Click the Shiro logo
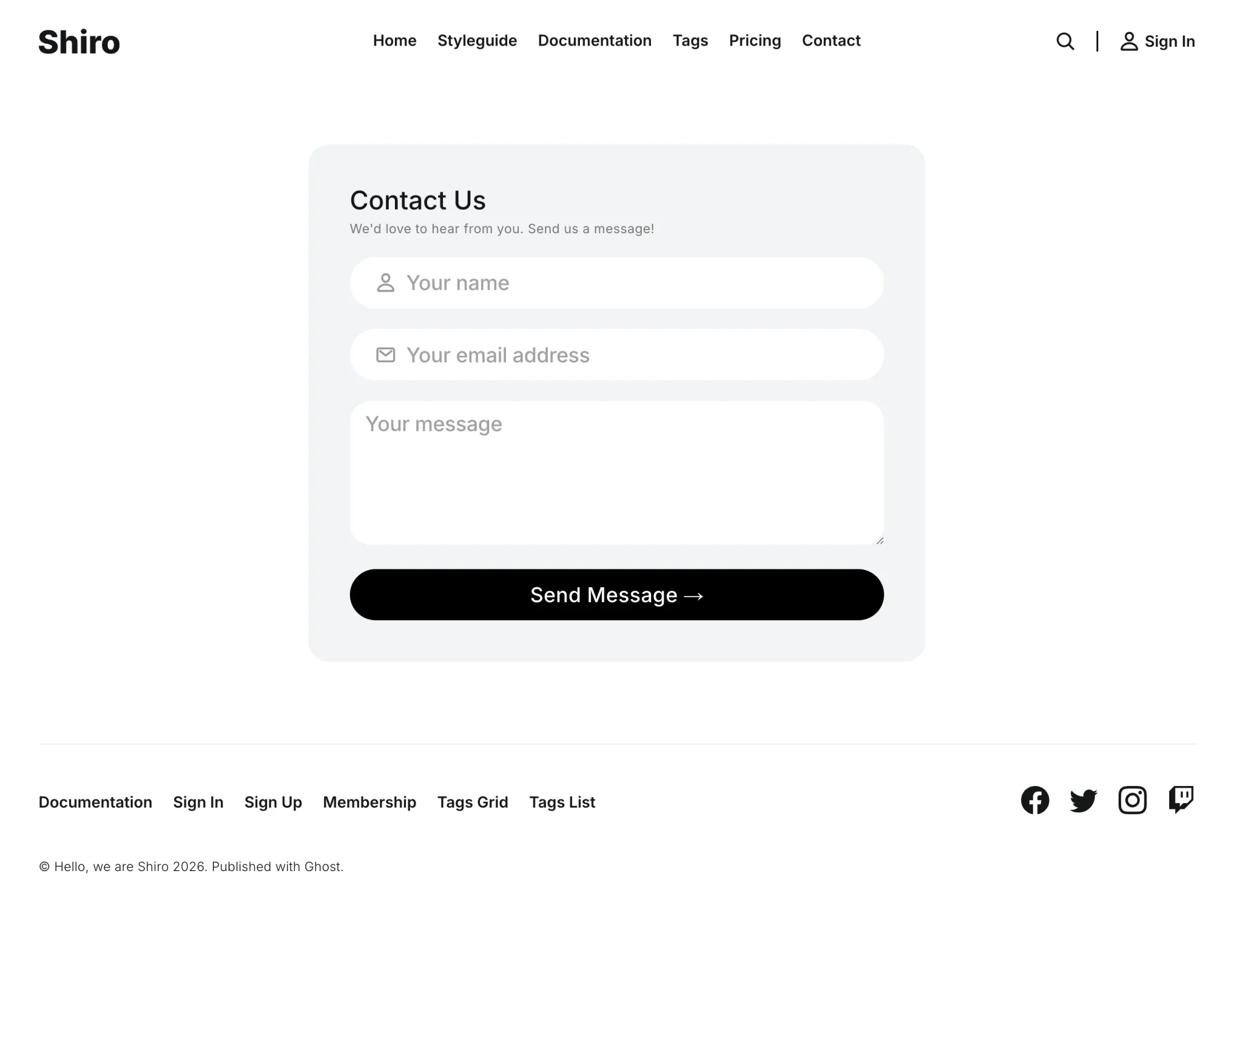The image size is (1234, 1058). click(x=79, y=42)
